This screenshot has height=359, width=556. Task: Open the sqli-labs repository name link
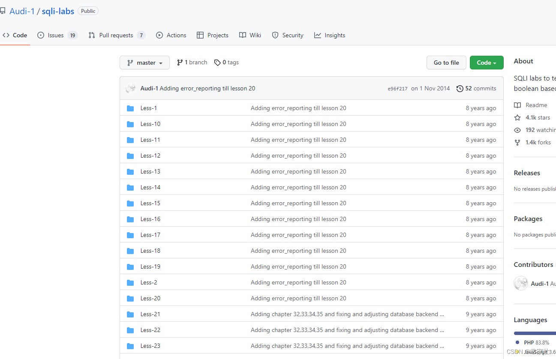coord(58,11)
